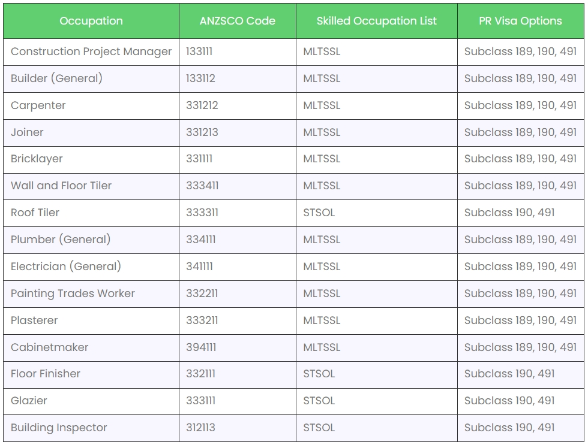Click the PR Visa Options header
This screenshot has width=588, height=445.
coord(520,21)
